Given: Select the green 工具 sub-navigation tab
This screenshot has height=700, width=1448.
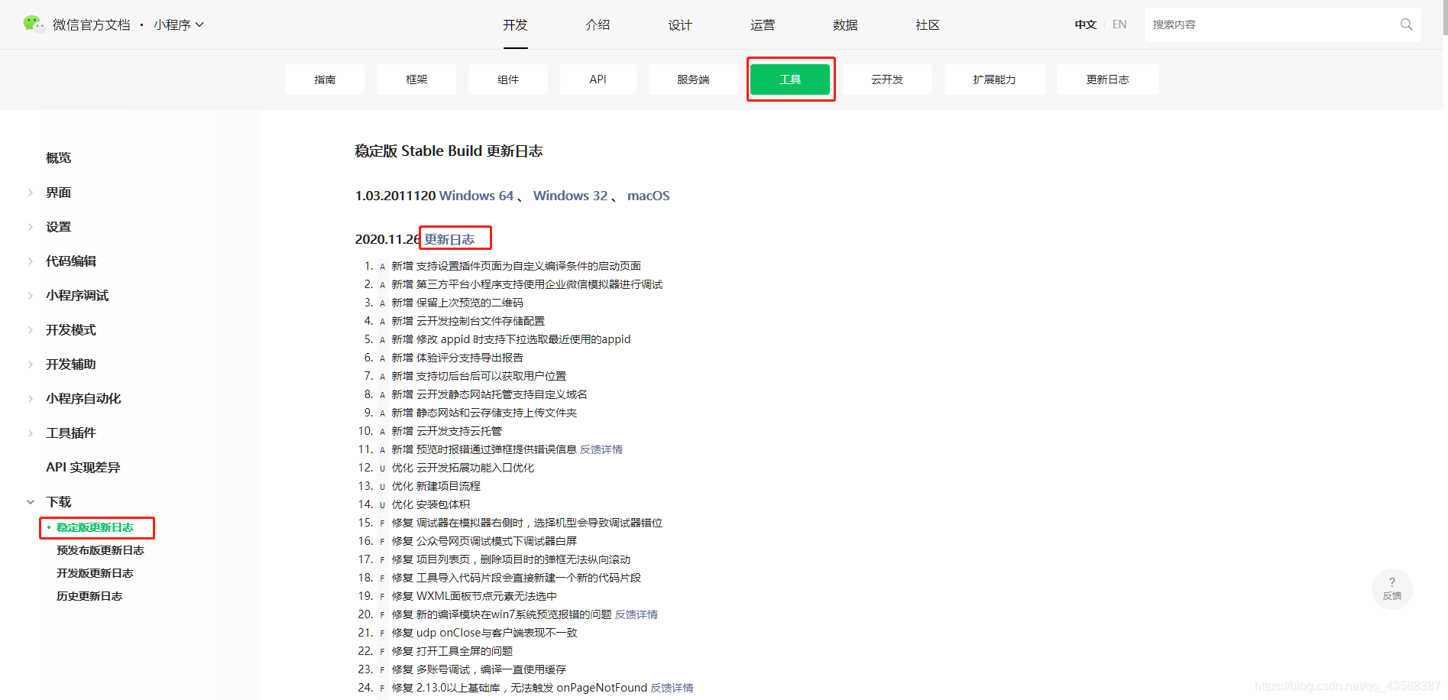Looking at the screenshot, I should coord(790,79).
